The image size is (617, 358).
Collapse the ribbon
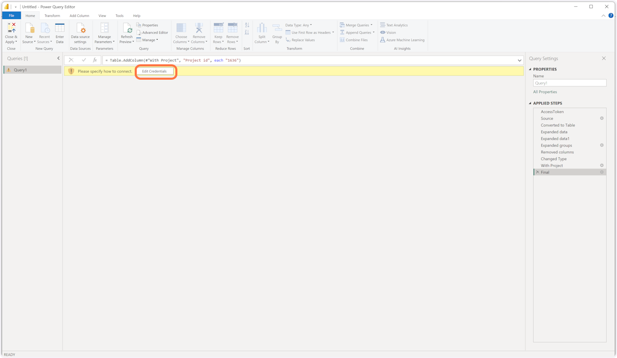(604, 16)
